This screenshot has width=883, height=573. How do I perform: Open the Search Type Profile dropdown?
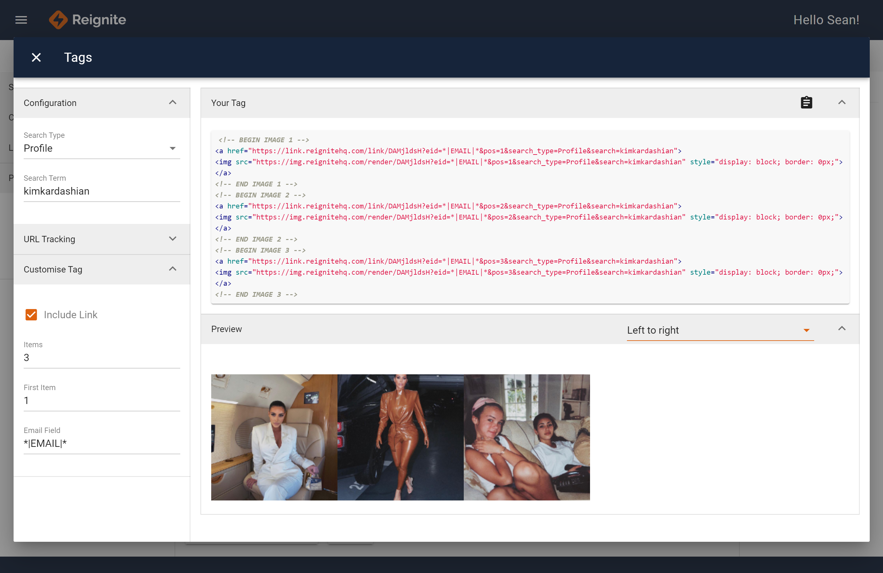pyautogui.click(x=101, y=148)
